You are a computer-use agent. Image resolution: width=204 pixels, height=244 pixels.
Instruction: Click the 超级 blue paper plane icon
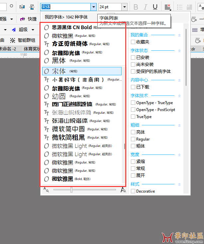(14, 30)
